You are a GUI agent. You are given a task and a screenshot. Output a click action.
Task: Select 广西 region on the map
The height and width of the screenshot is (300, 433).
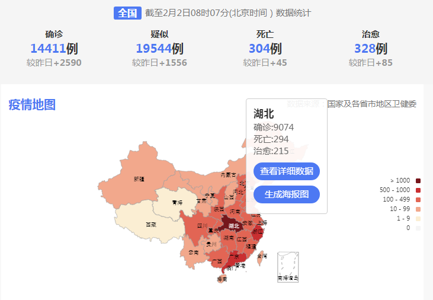tap(217, 260)
